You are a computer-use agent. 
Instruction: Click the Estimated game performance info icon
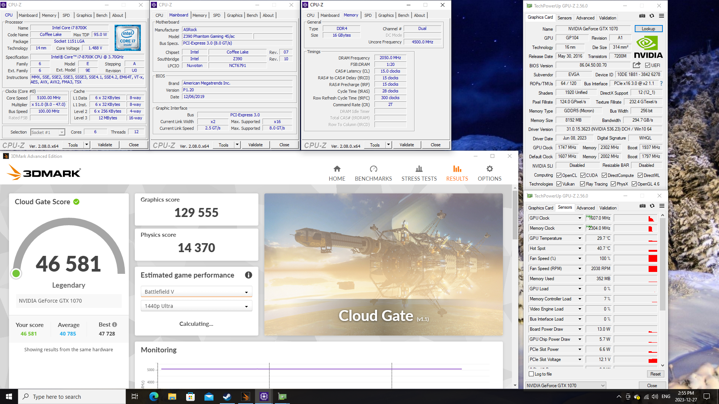[x=248, y=275]
